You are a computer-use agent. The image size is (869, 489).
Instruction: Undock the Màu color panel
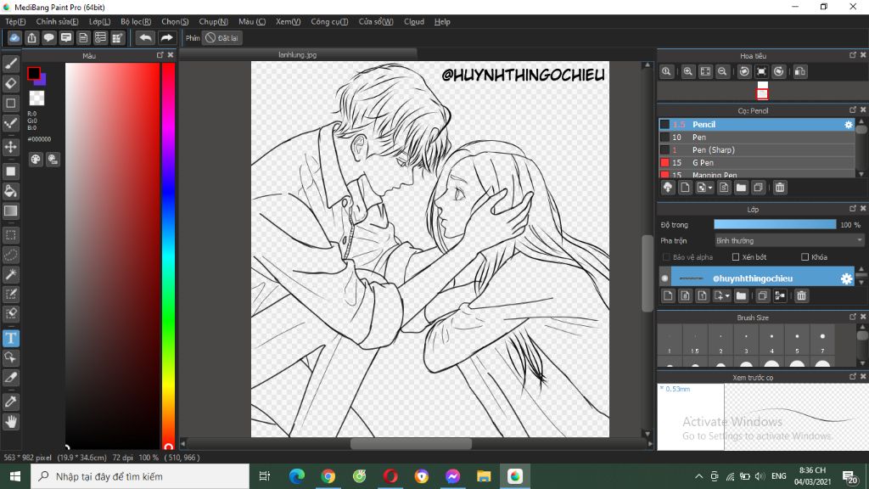point(160,55)
